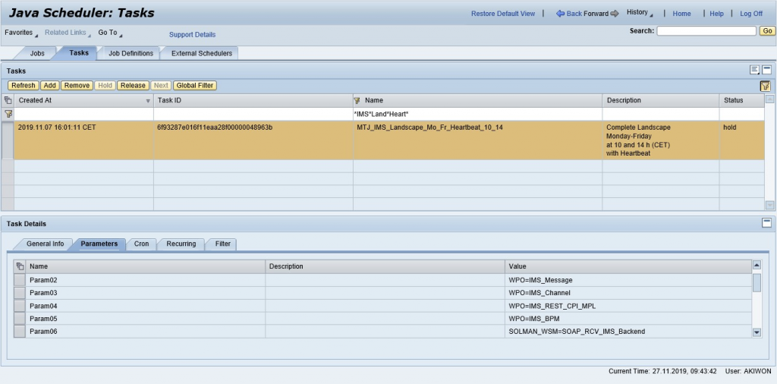Click Task ID 6f93287e016f11eaa28f00000048963b
This screenshot has width=777, height=384.
coord(215,127)
